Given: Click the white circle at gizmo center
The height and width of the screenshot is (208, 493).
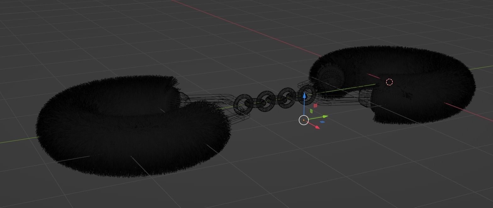Looking at the screenshot, I should pos(304,120).
